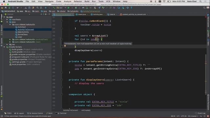Open the Refactor menu
The image size is (210, 118).
pos(78,1)
